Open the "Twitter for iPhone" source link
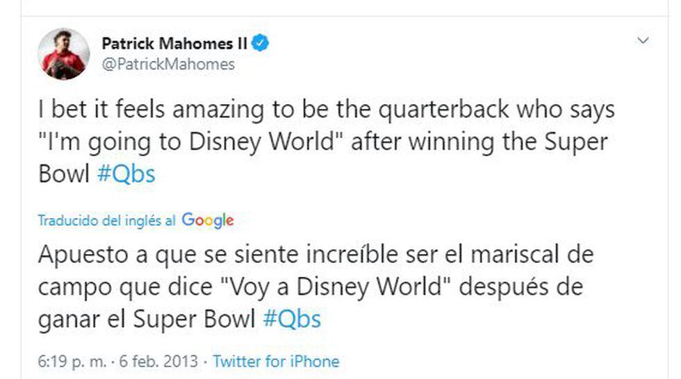This screenshot has width=681, height=379. 276,362
